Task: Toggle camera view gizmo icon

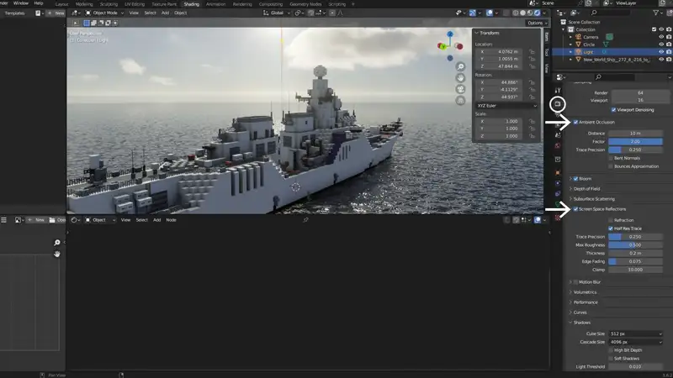Action: pyautogui.click(x=460, y=89)
